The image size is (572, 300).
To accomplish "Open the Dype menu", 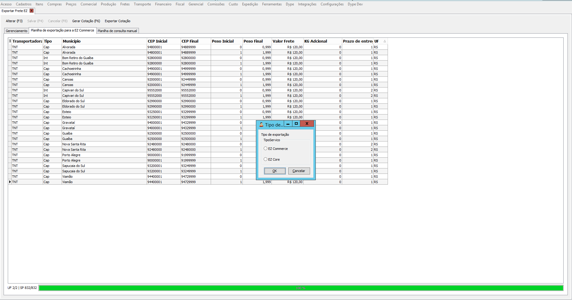I will (x=290, y=4).
